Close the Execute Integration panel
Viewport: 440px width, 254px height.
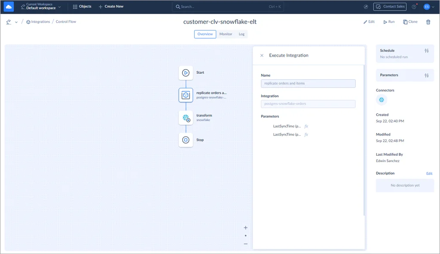coord(262,55)
